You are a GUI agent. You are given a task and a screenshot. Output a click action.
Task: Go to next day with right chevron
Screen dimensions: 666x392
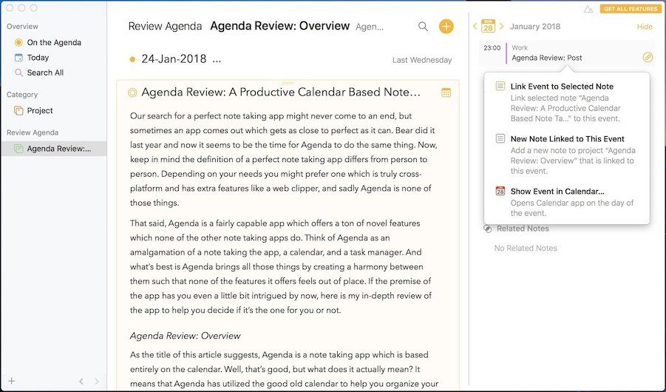[501, 27]
